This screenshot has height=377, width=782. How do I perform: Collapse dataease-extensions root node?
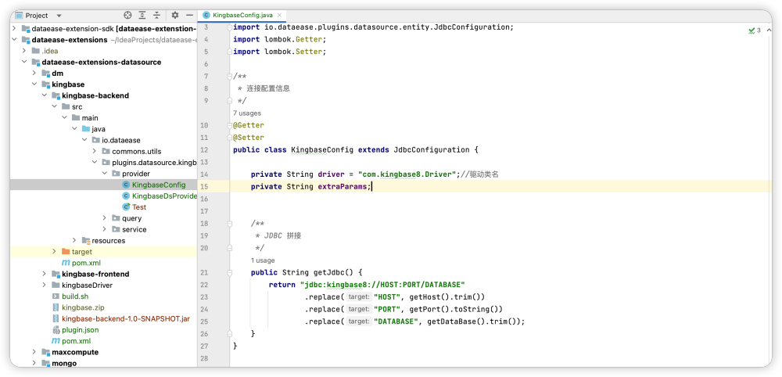14,39
